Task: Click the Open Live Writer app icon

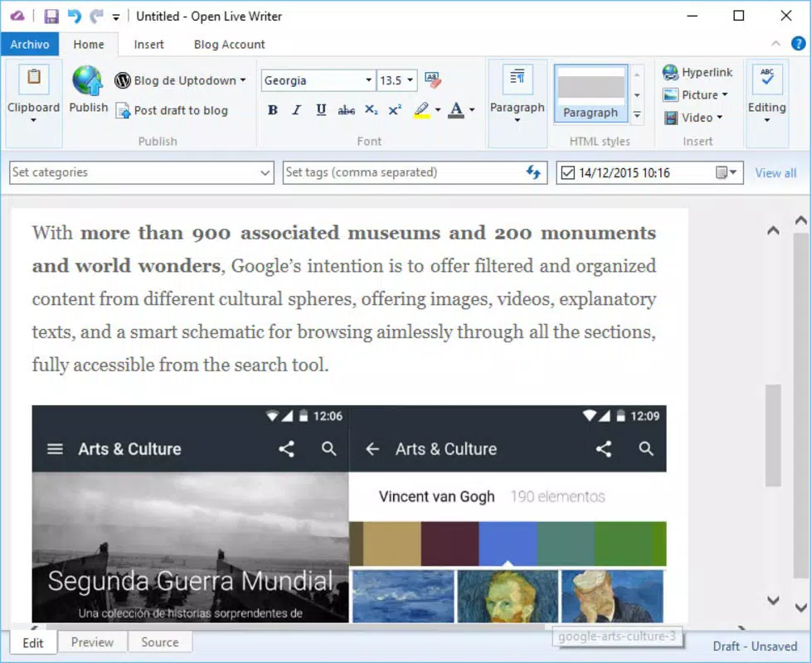Action: click(x=17, y=16)
